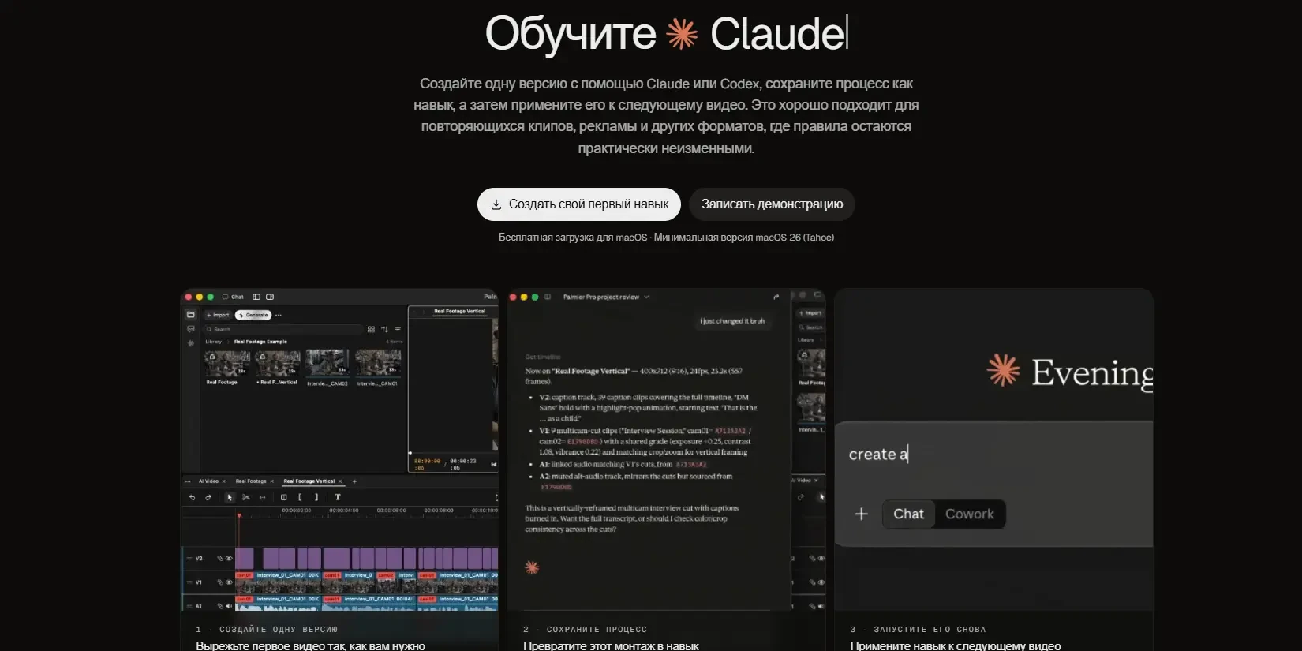
Task: Set the out point with right bracket
Action: click(316, 498)
